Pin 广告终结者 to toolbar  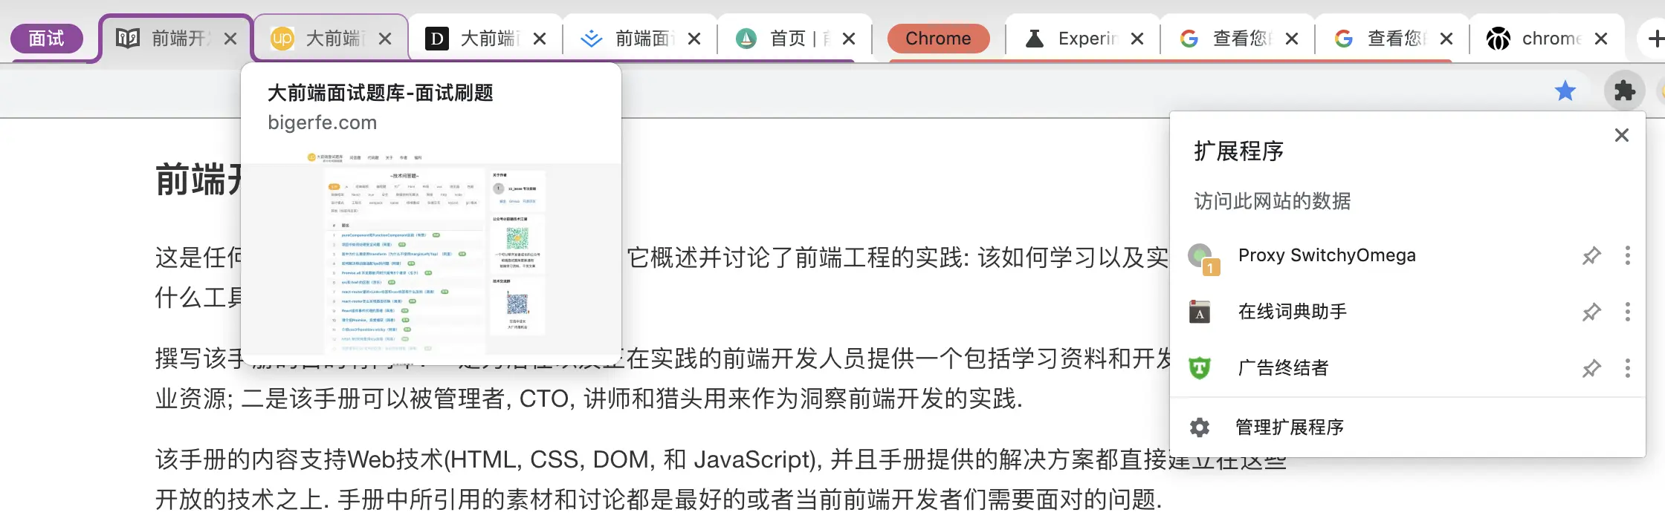pos(1591,369)
